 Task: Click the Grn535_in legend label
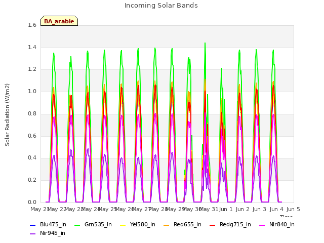[98, 224]
